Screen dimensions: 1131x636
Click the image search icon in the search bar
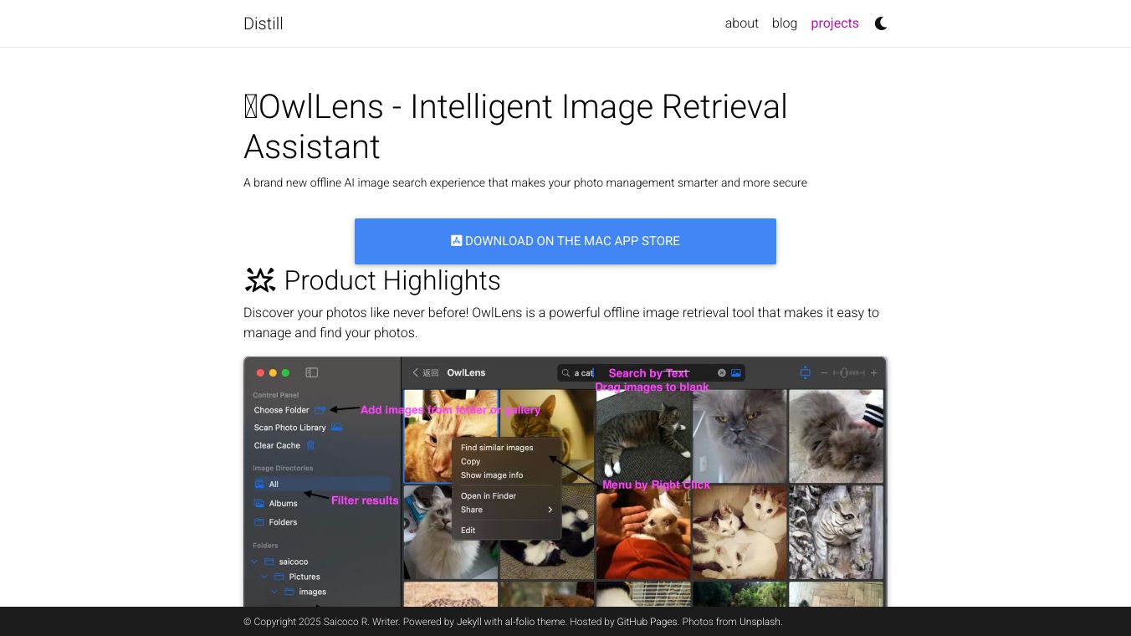coord(736,373)
